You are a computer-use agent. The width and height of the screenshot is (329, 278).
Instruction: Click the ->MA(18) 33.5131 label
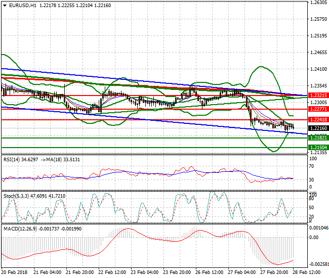tap(60, 160)
